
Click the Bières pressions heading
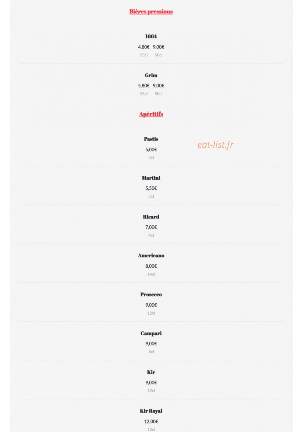click(151, 12)
